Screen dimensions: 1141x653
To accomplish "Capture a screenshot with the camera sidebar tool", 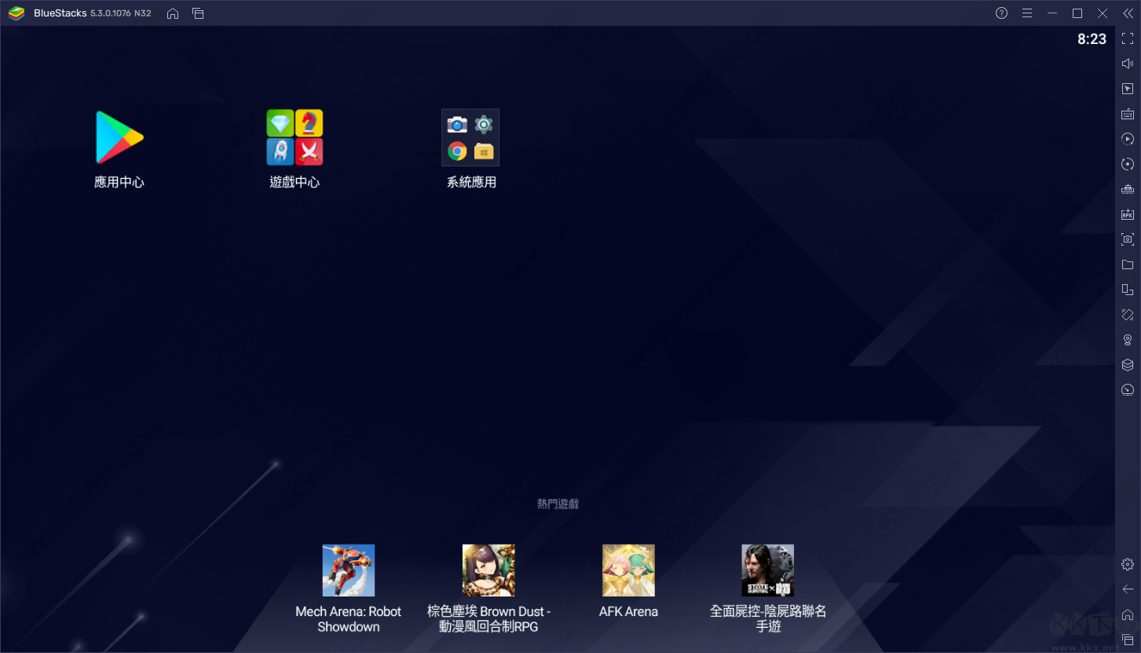I will [1128, 239].
